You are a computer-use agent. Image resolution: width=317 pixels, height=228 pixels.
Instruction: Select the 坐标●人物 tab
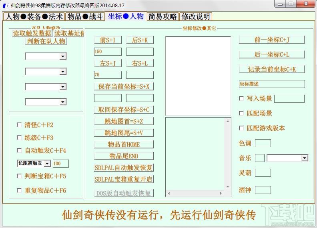point(126,16)
